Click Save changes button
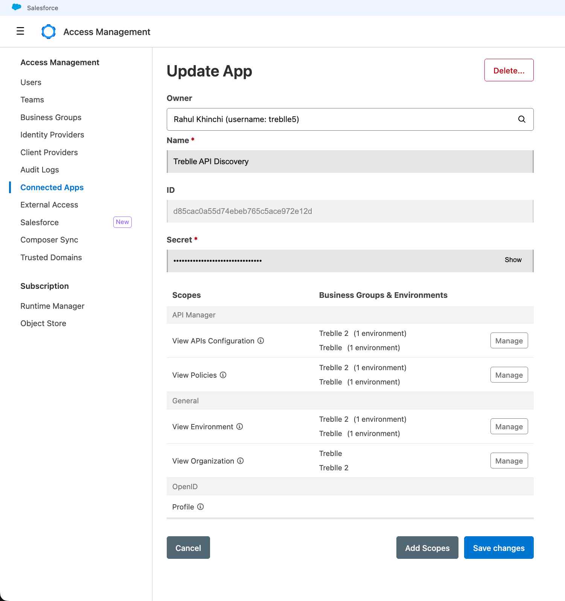Screen dimensions: 565x601 (498, 548)
